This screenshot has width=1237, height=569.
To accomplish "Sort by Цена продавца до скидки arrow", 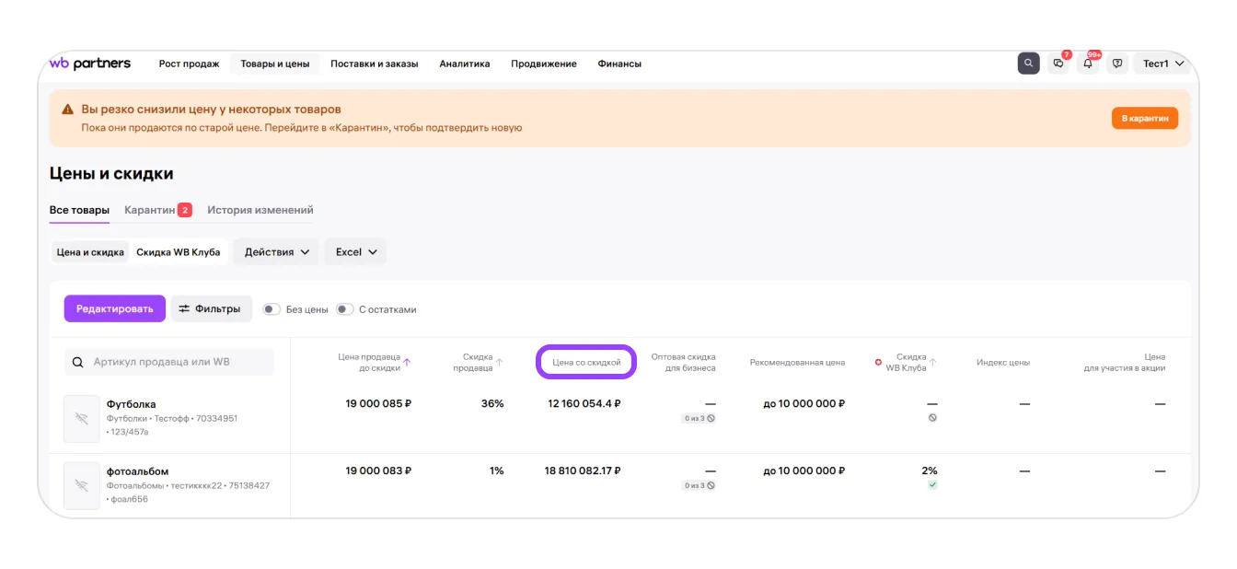I will pos(407,362).
